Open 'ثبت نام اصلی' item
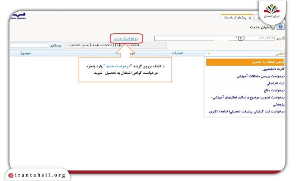The image size is (296, 181). [275, 83]
